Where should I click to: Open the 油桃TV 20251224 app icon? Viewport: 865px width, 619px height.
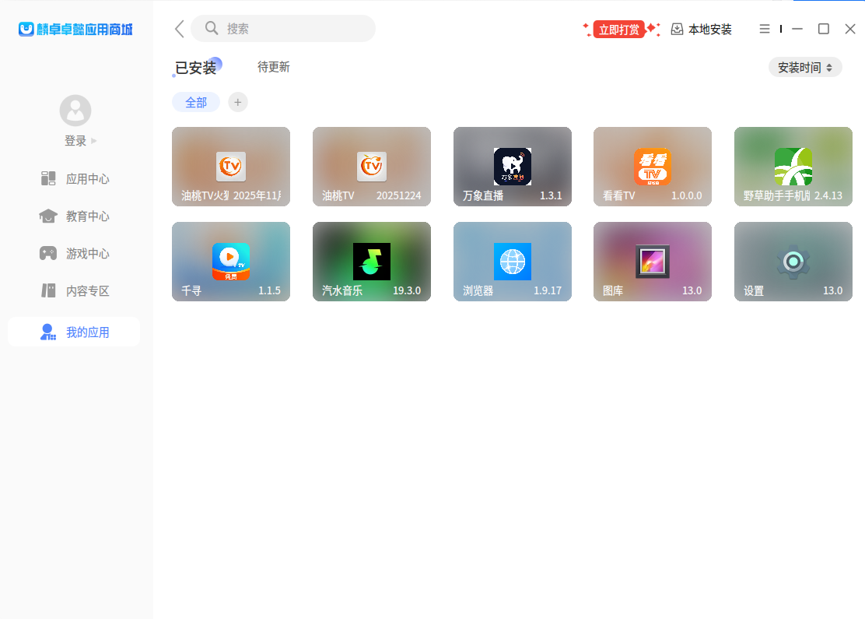371,166
